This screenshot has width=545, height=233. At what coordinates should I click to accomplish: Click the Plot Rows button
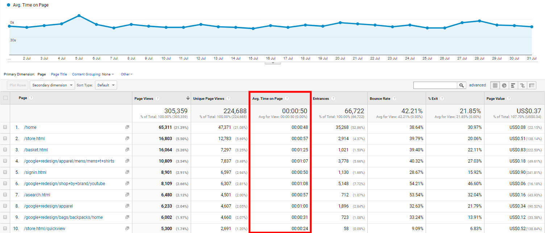[18, 85]
